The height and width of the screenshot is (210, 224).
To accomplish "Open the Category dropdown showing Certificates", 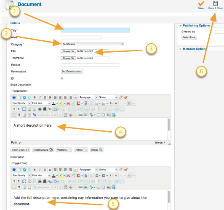I will (x=92, y=44).
